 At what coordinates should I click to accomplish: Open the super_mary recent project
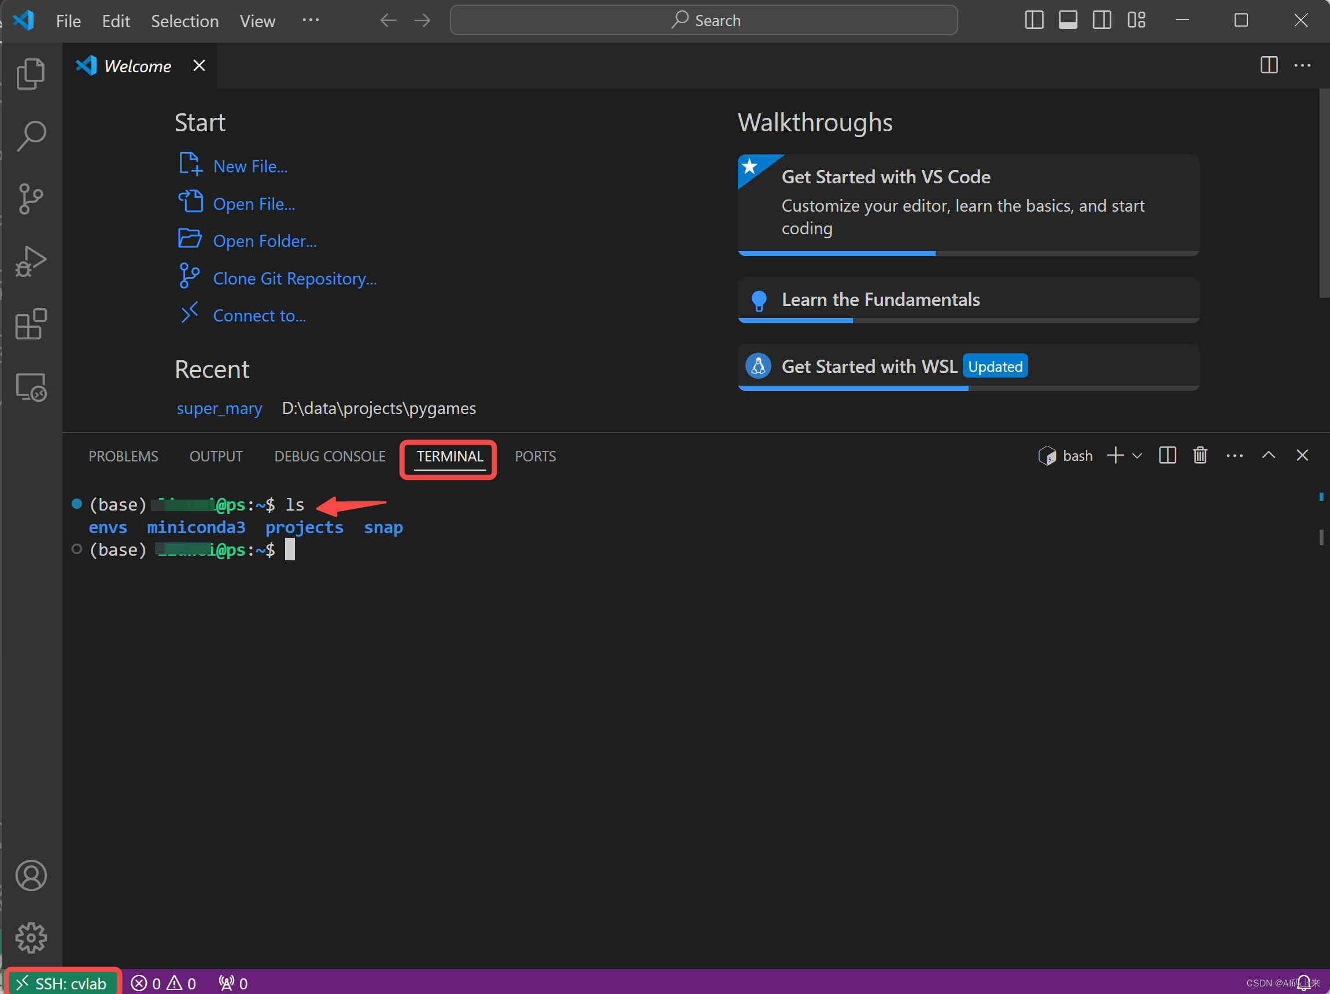click(x=219, y=408)
